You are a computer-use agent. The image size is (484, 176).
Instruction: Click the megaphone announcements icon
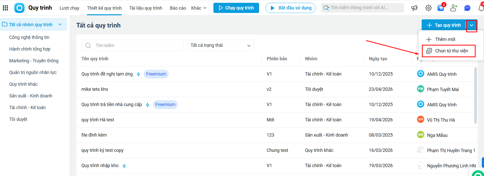pyautogui.click(x=414, y=8)
